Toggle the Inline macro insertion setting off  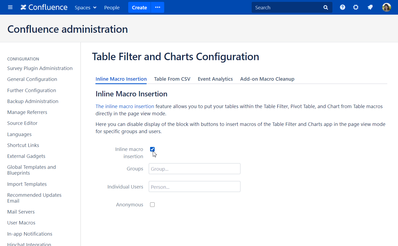point(152,149)
